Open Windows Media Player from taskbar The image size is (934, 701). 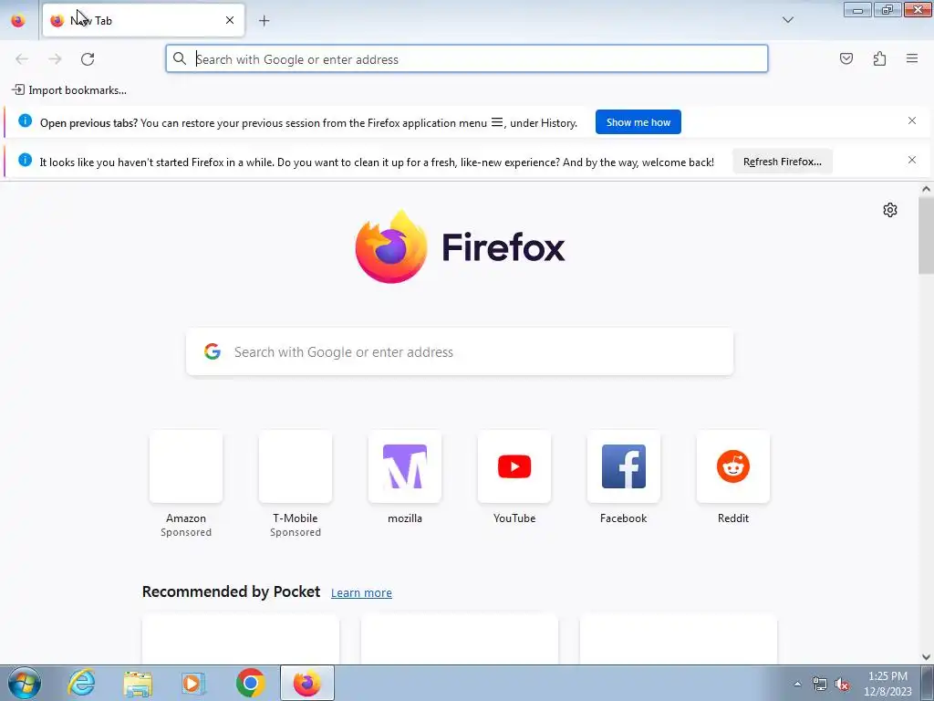click(x=193, y=683)
